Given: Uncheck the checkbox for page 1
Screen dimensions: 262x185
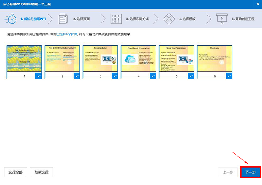Looking at the screenshot, I should (38, 76).
